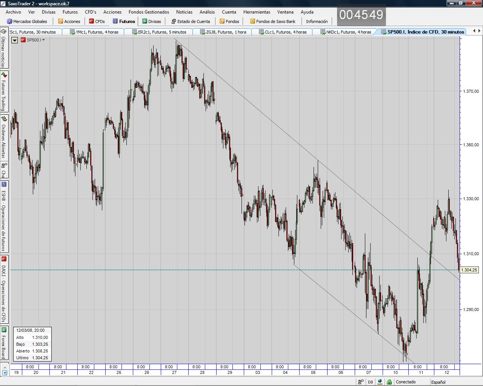
Task: Select the Divisas toolbar button
Action: (151, 21)
